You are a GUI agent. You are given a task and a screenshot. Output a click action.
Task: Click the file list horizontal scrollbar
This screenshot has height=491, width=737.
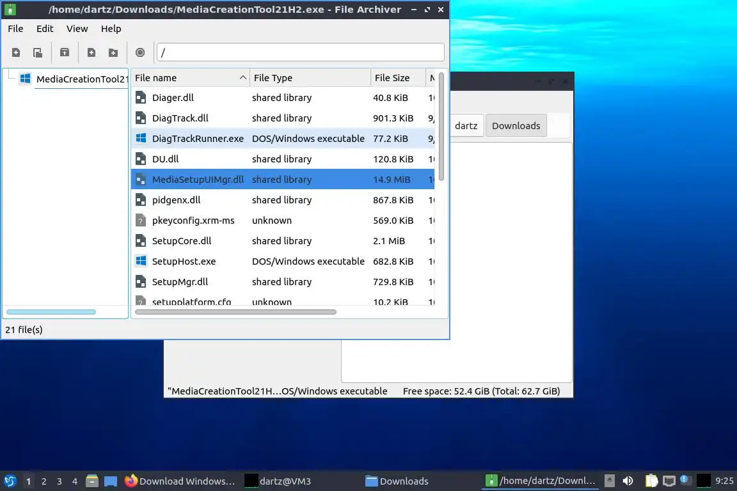coord(235,312)
